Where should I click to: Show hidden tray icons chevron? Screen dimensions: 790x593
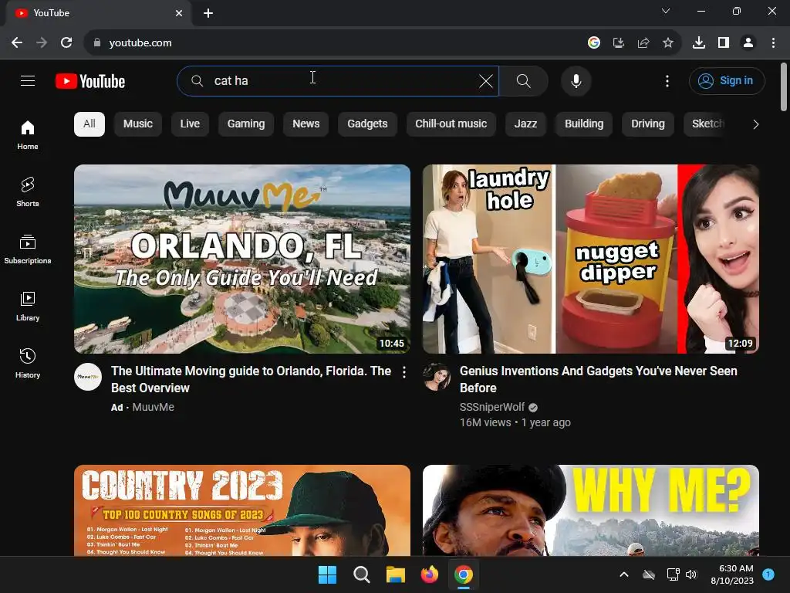point(623,574)
